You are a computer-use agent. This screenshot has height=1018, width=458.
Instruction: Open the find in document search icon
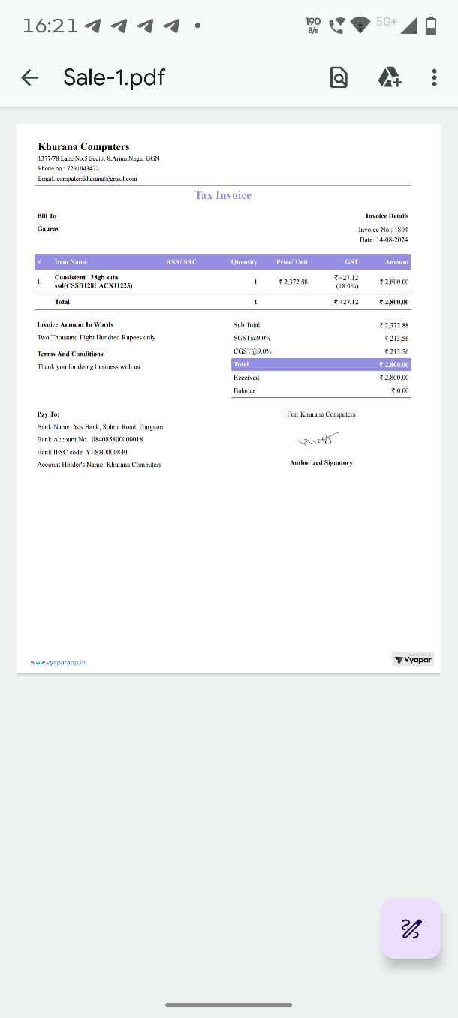coord(339,77)
